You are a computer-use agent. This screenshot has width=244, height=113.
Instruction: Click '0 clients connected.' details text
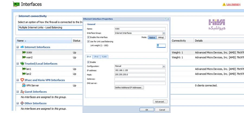click(x=206, y=85)
